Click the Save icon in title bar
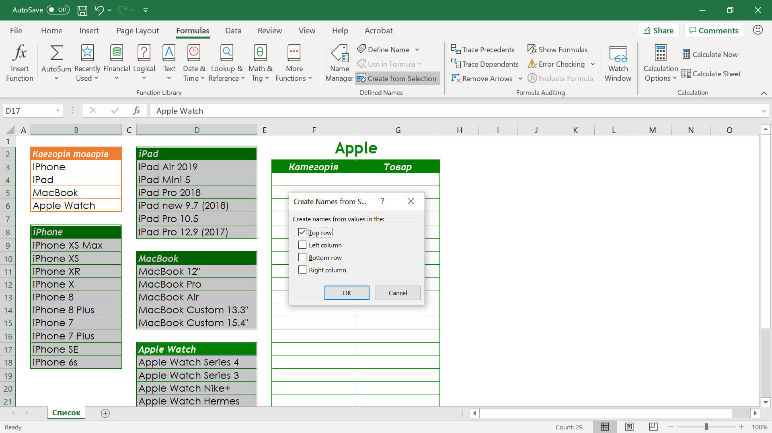The image size is (772, 433). (82, 10)
